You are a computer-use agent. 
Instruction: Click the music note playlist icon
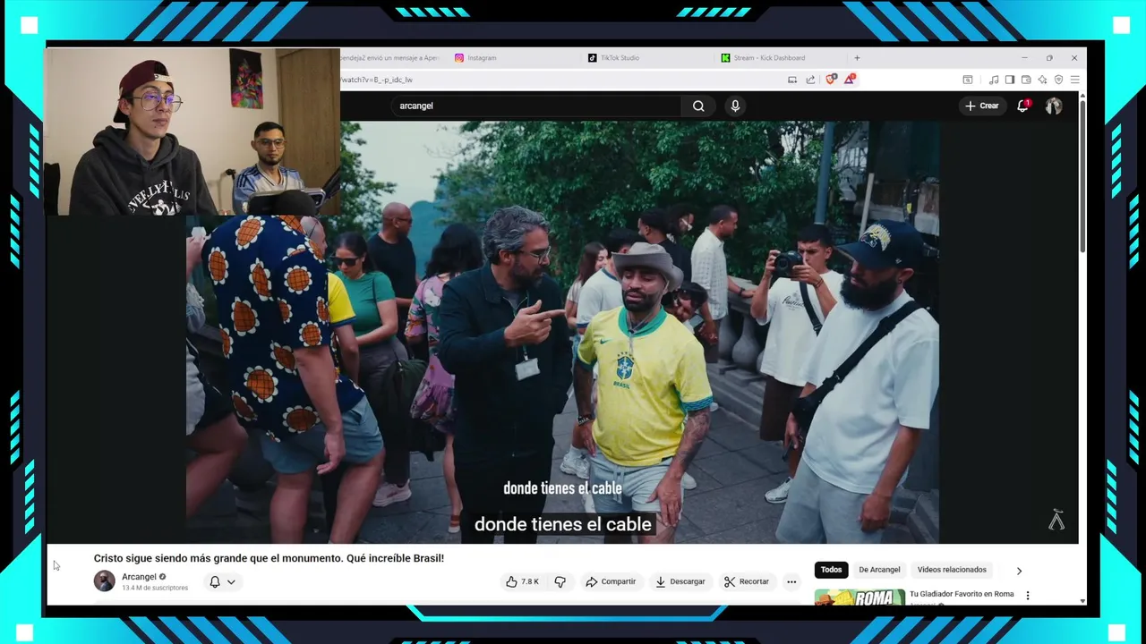coord(994,80)
